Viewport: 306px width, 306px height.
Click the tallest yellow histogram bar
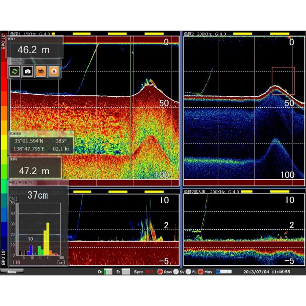(x=48, y=239)
